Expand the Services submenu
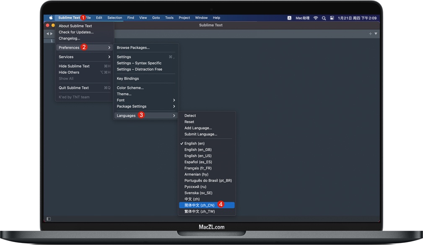 [84, 57]
